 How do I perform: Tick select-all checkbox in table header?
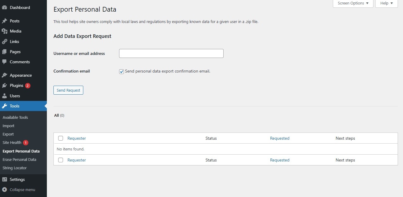click(x=61, y=138)
